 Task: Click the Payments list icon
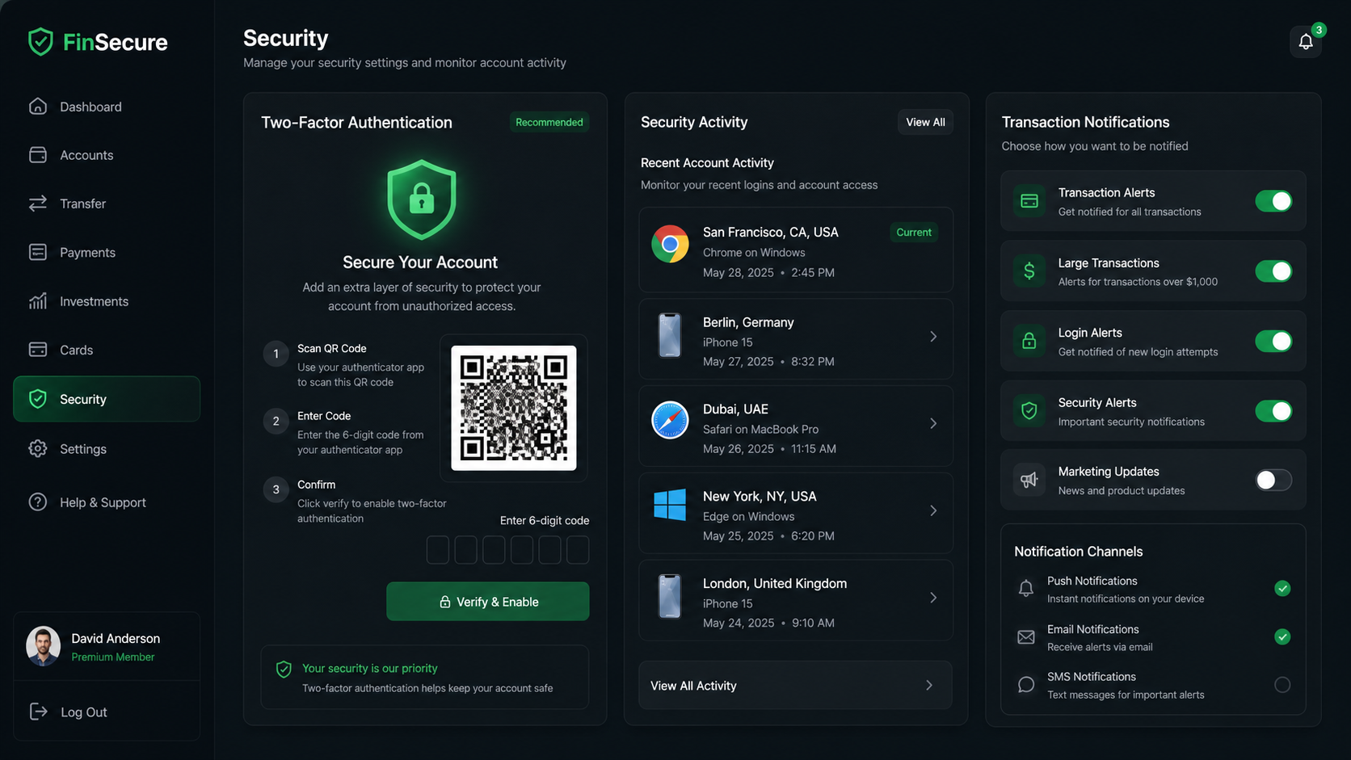[x=38, y=252]
